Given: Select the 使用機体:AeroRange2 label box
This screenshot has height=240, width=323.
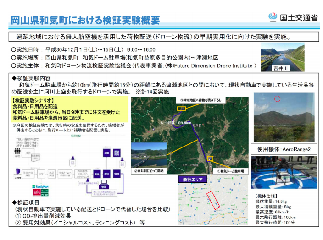Looking at the screenshot, I should coord(284,149).
